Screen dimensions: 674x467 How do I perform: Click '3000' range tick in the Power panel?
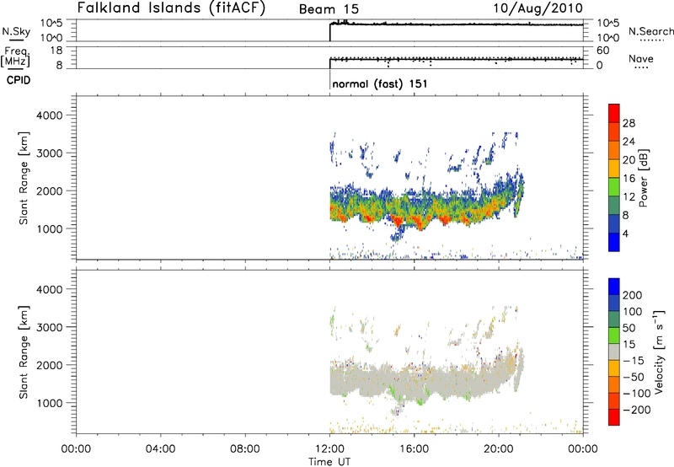coord(49,153)
